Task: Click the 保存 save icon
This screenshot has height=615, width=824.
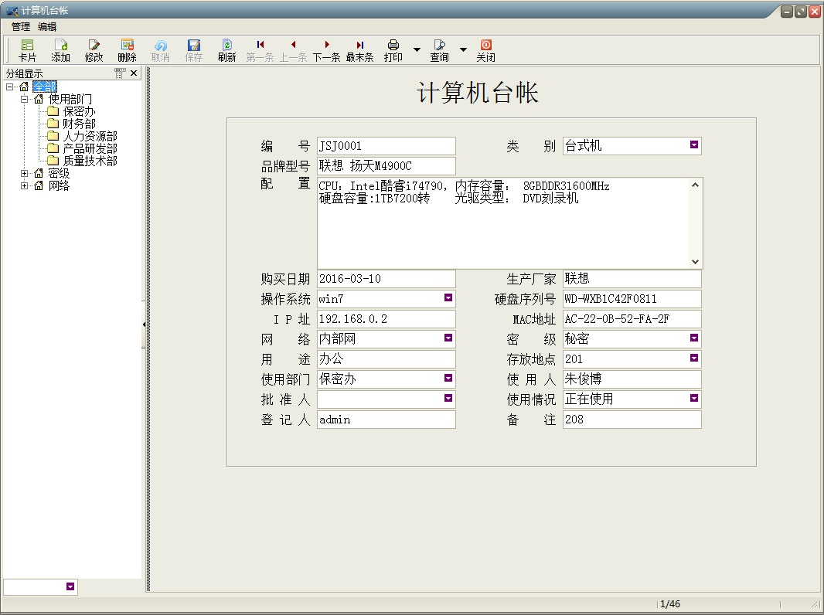Action: pyautogui.click(x=194, y=45)
